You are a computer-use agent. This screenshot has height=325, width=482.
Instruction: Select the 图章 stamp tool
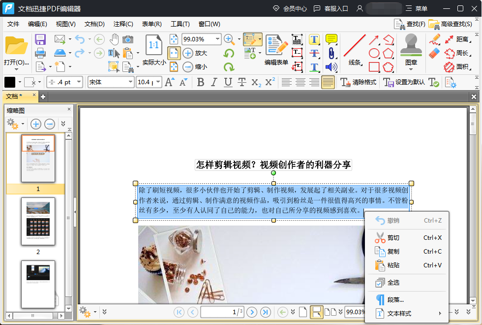(410, 46)
